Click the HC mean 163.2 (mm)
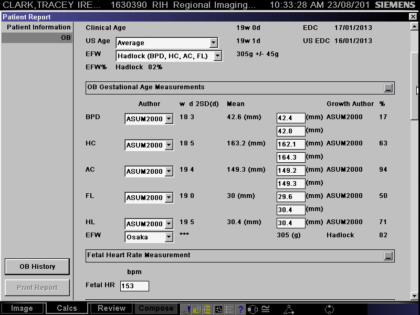The height and width of the screenshot is (315, 420). 246,143
